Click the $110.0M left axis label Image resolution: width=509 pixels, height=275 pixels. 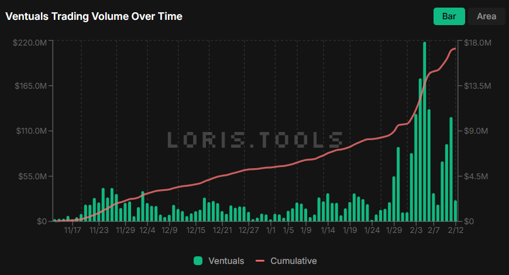click(30, 131)
